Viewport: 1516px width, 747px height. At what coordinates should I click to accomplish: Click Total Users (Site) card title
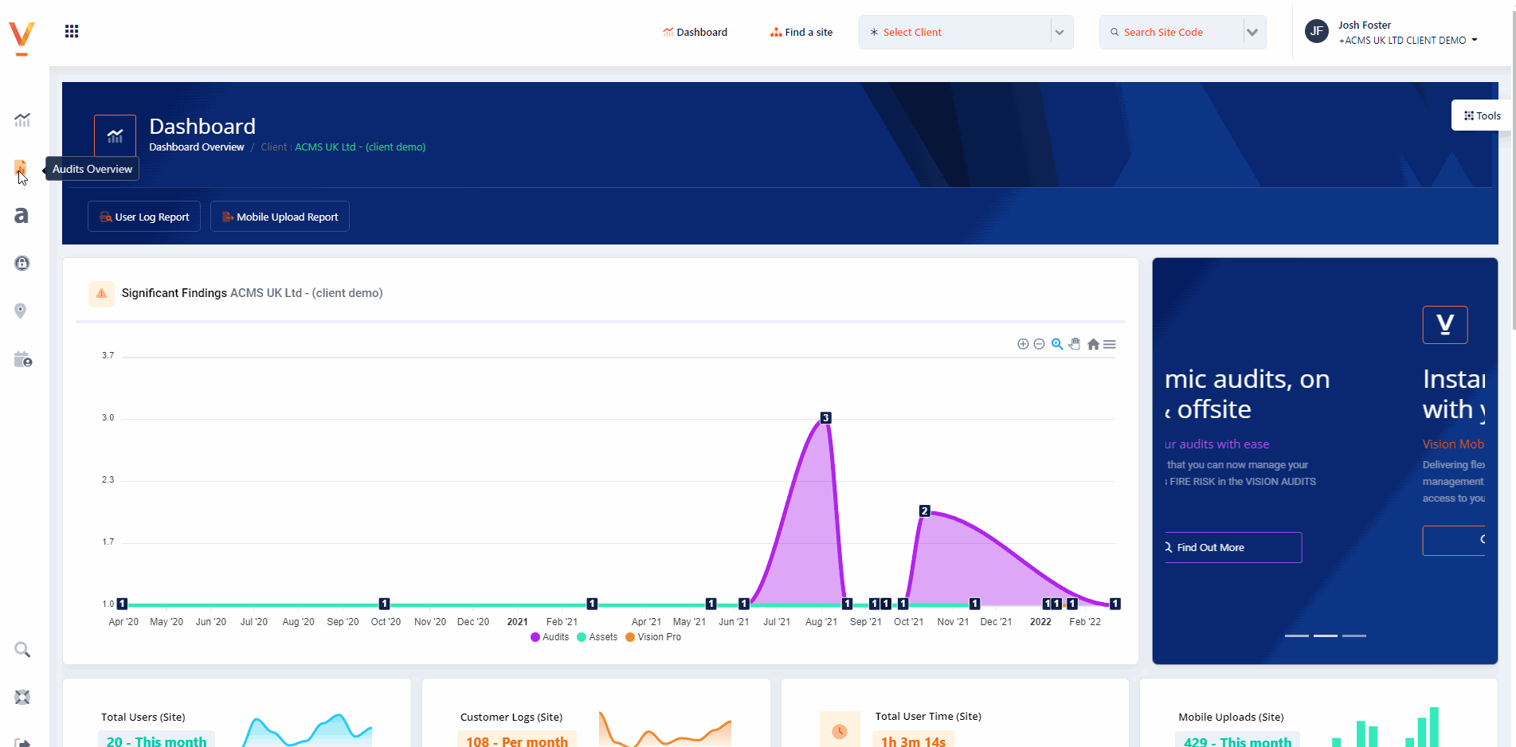coord(143,718)
